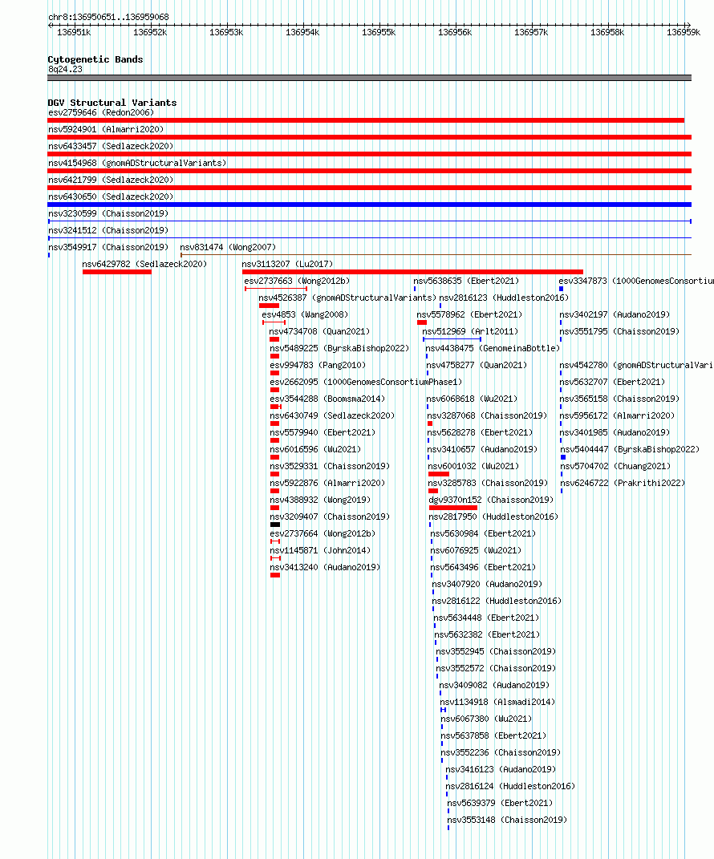The height and width of the screenshot is (859, 714).
Task: Click nsv6016596 (Wu2021) label
Action: (x=315, y=449)
